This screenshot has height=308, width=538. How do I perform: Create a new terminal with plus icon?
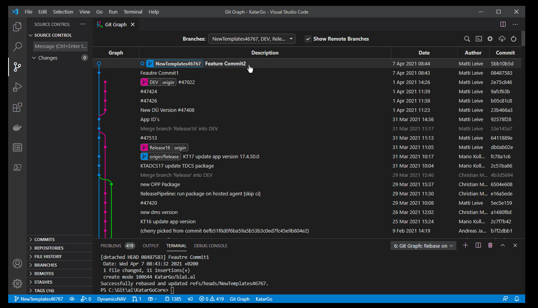(466, 245)
